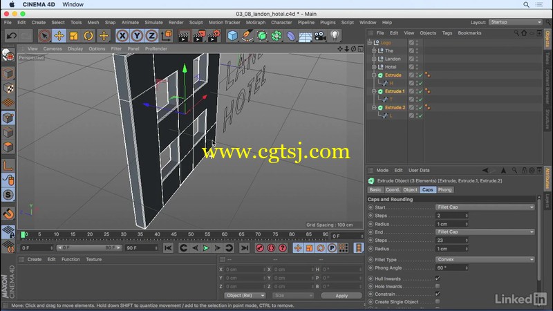Expand the Landon null object
This screenshot has height=311, width=553.
pyautogui.click(x=374, y=59)
